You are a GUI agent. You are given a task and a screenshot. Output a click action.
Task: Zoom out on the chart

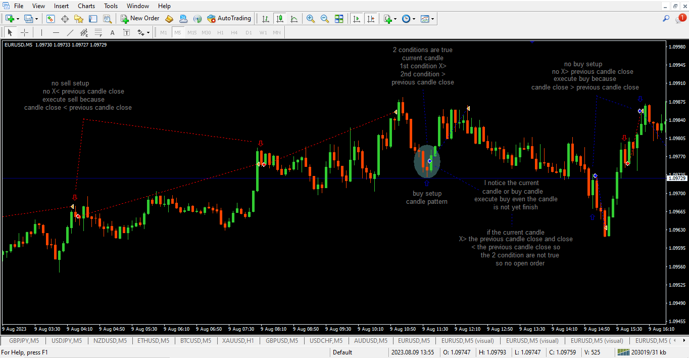(325, 19)
